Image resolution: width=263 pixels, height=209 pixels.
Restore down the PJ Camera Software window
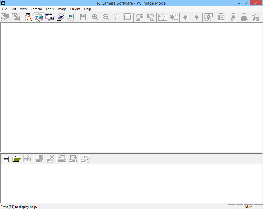[x=246, y=3]
